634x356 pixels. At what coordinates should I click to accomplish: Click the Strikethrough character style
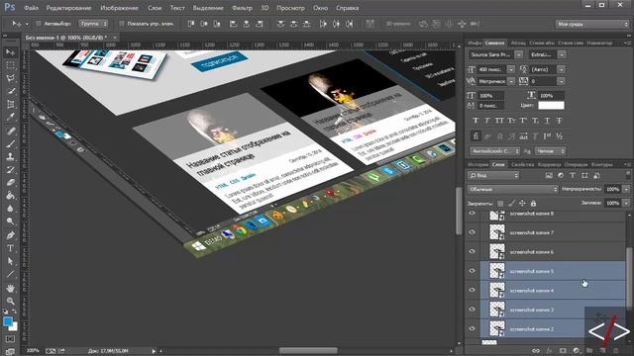click(559, 121)
